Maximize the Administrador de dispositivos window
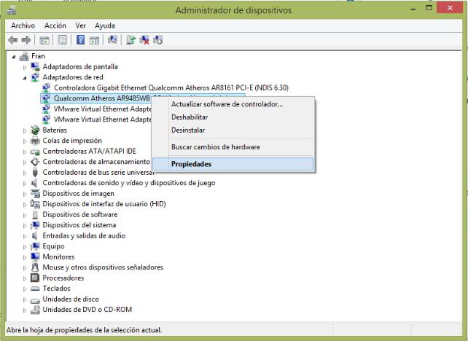468x341 pixels. click(x=429, y=8)
